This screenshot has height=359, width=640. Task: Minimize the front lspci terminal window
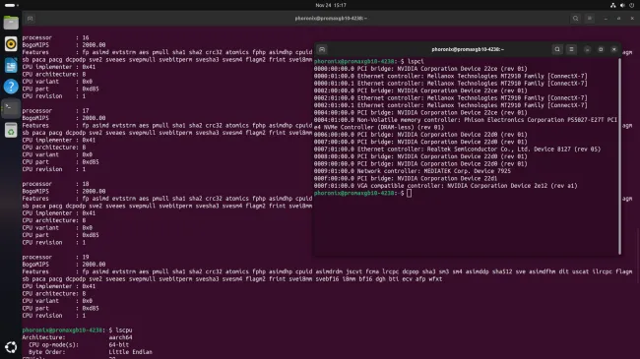pos(587,49)
